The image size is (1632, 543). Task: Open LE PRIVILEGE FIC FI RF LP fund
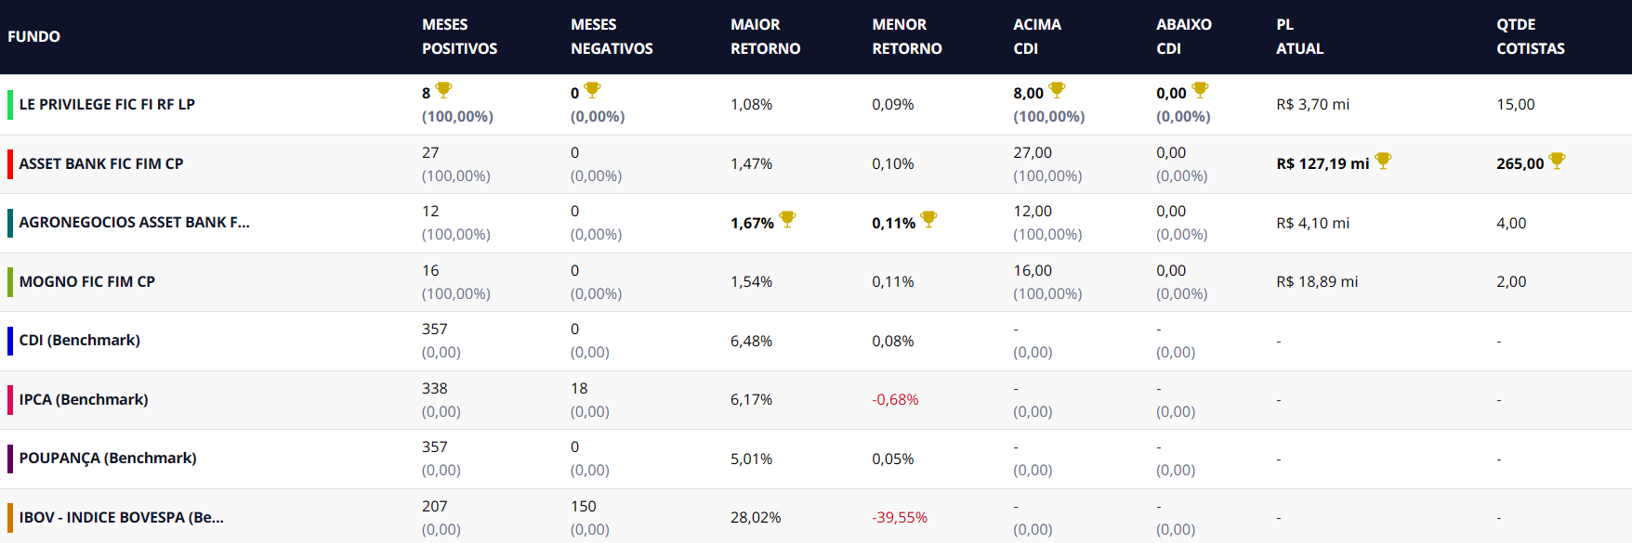(107, 104)
